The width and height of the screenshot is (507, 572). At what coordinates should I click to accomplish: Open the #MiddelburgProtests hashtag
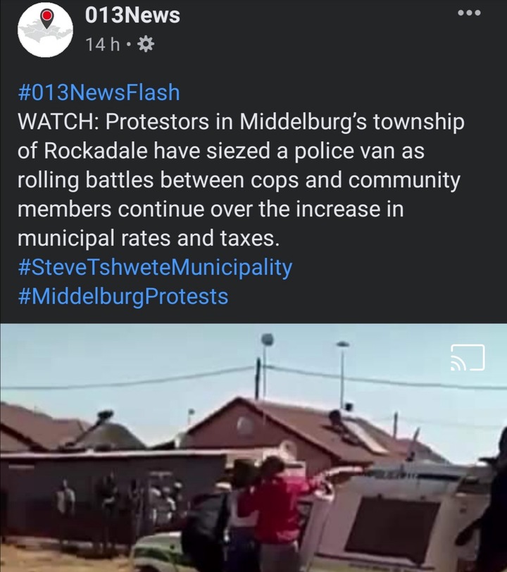pos(123,296)
